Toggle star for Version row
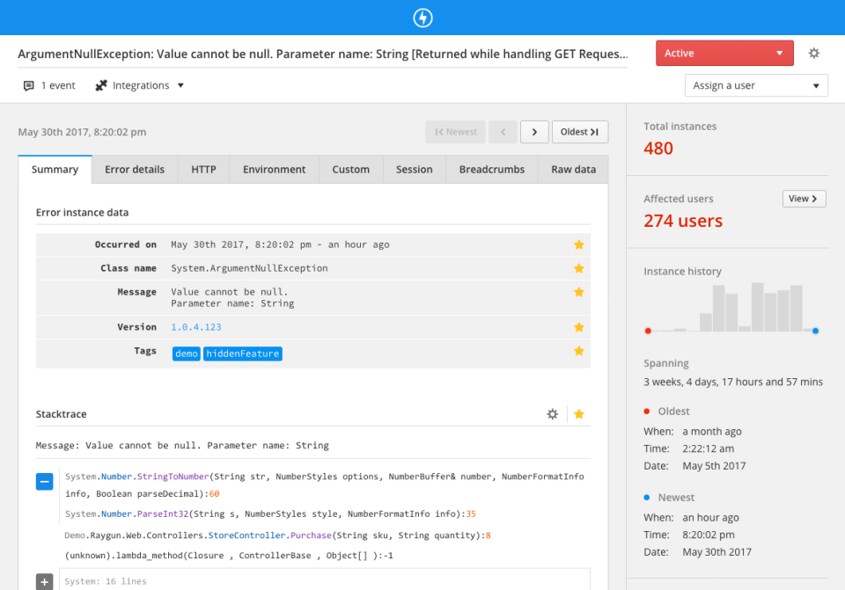Screen dimensions: 845x590 coord(579,327)
